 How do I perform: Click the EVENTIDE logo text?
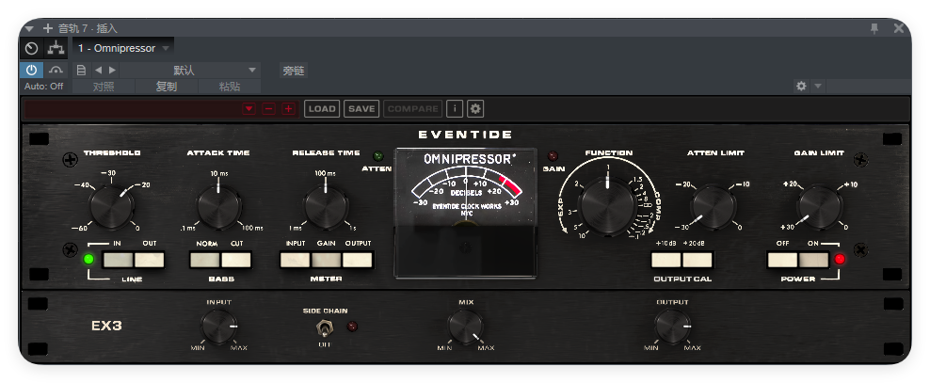click(466, 135)
